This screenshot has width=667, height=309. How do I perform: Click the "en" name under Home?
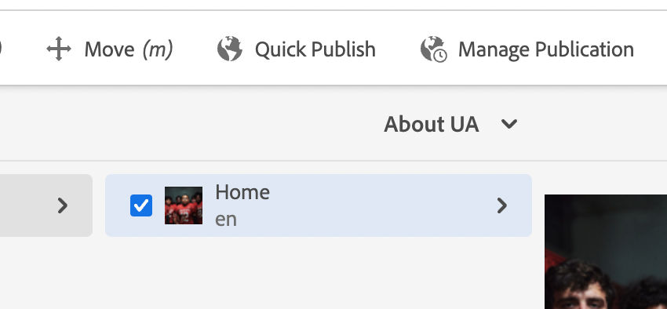point(226,220)
